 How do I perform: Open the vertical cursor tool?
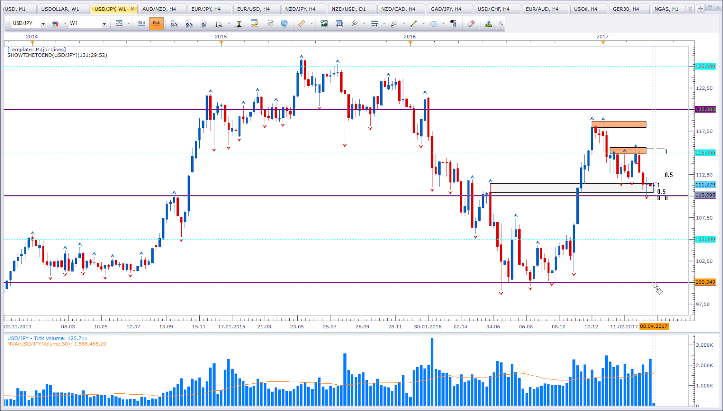[239, 23]
